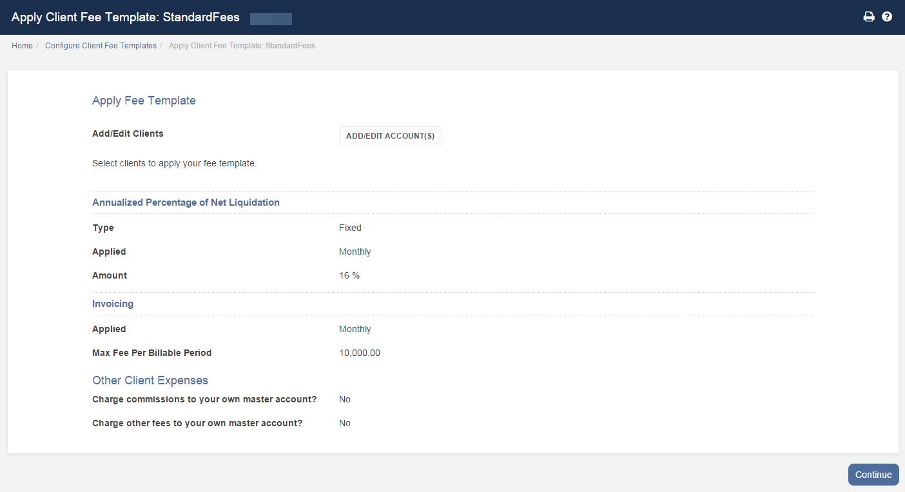Viewport: 905px width, 492px height.
Task: Click 'No' beside Charge other fees question
Action: tap(345, 423)
